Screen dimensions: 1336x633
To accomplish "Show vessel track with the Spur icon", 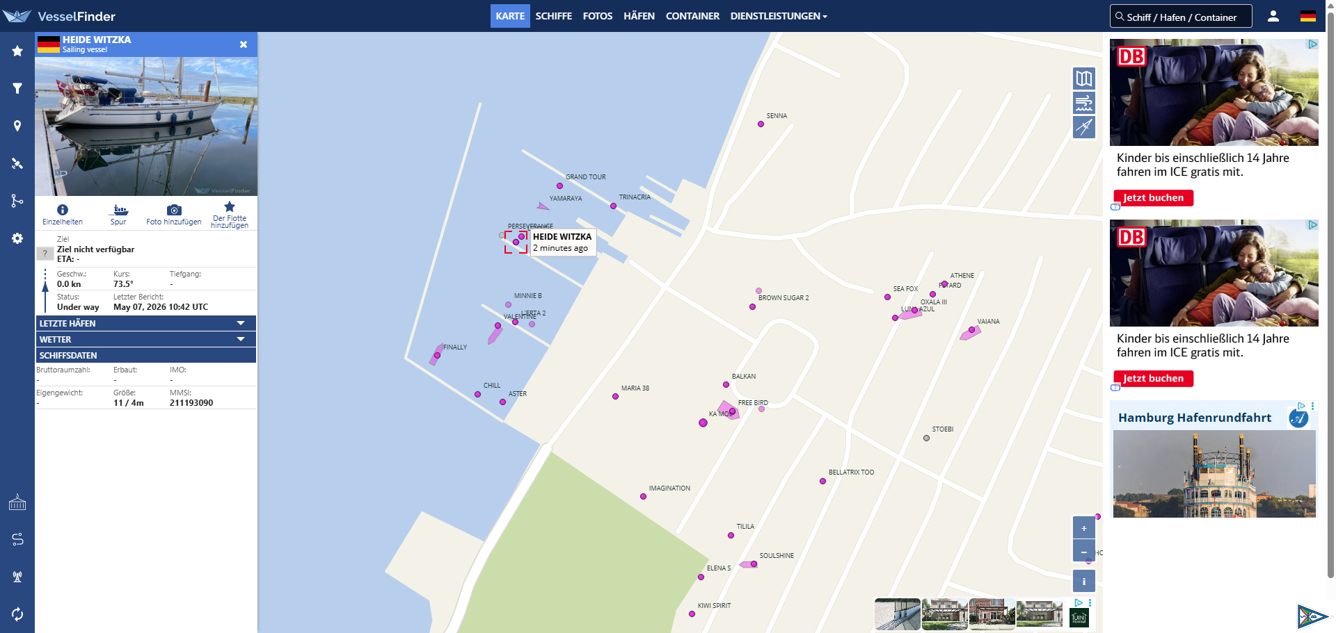I will (x=120, y=210).
